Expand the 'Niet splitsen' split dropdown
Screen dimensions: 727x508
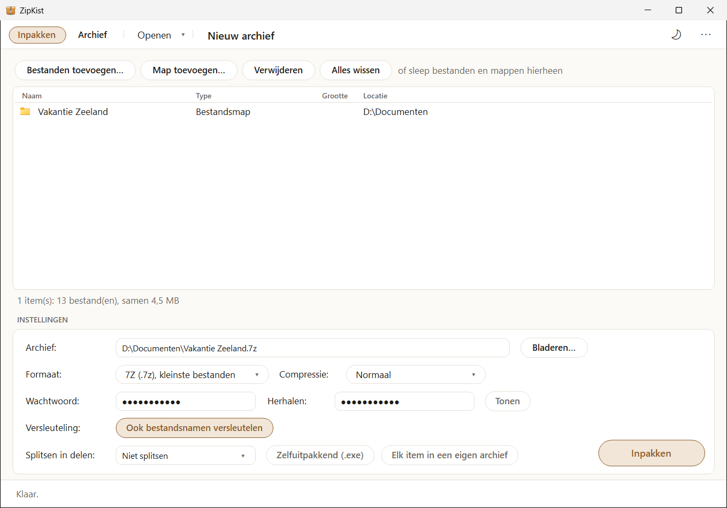coord(186,456)
